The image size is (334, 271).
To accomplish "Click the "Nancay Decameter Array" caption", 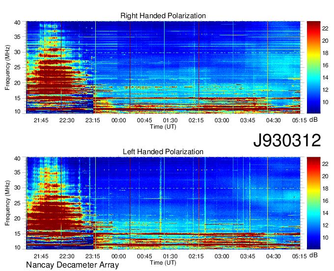I will click(x=72, y=265).
